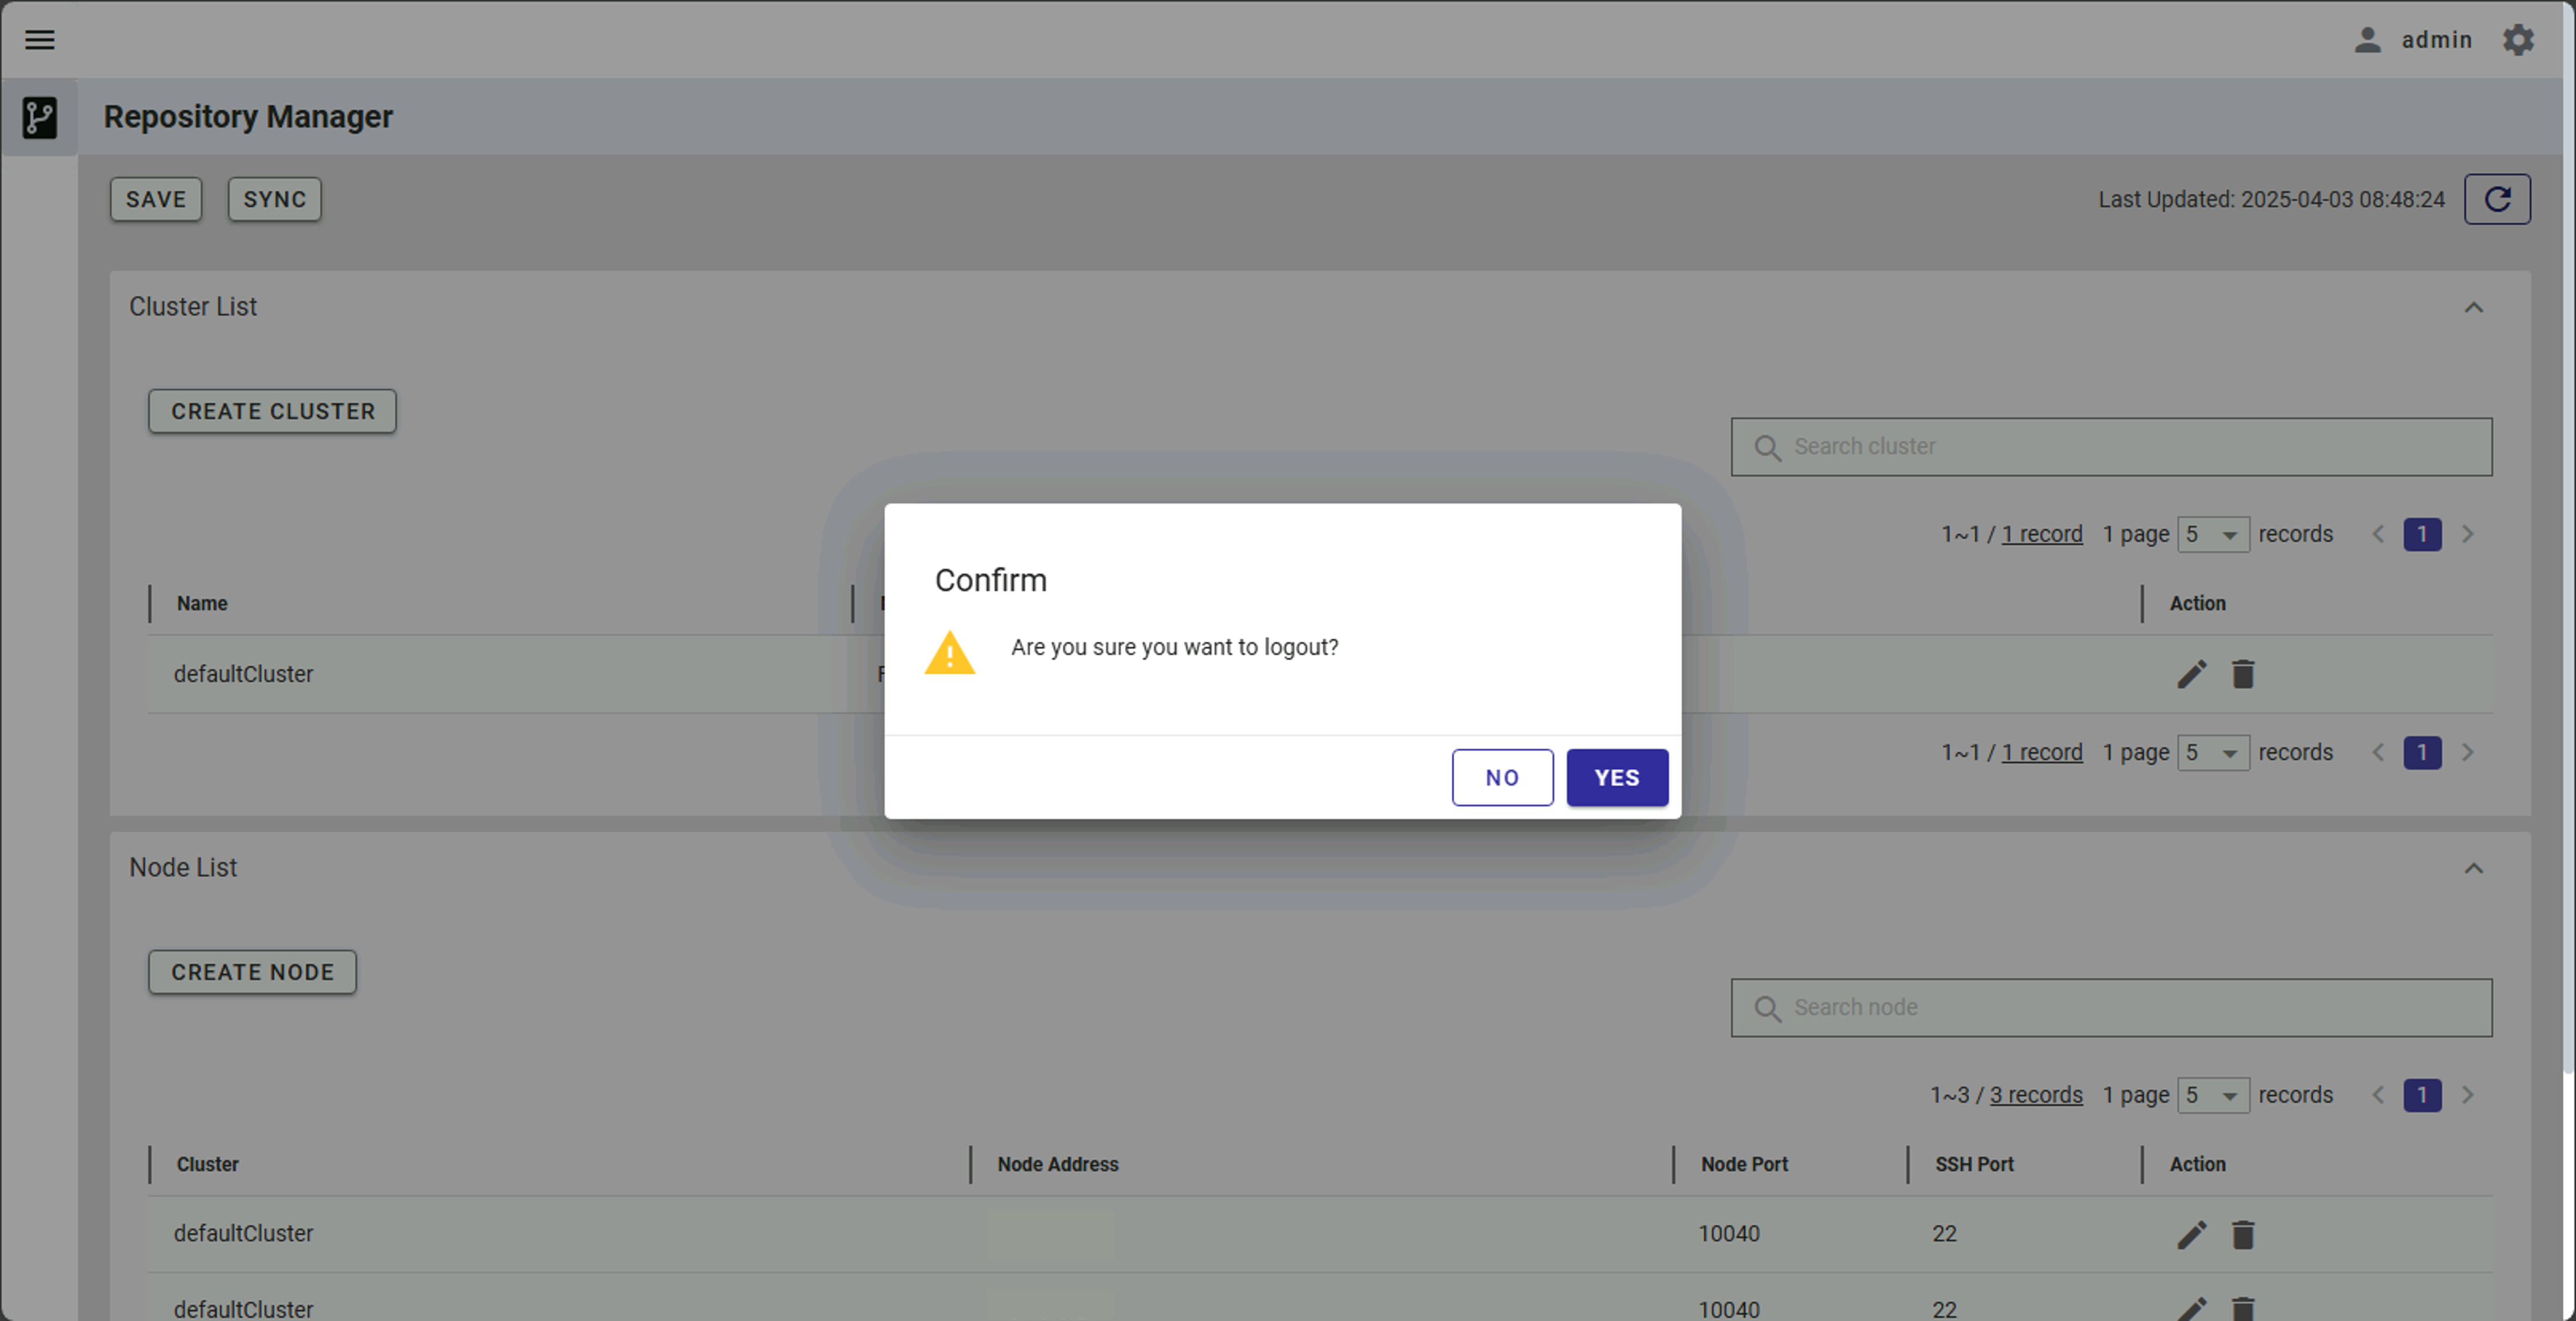
Task: Open the top Cluster List records-per-page dropdown
Action: [x=2213, y=534]
